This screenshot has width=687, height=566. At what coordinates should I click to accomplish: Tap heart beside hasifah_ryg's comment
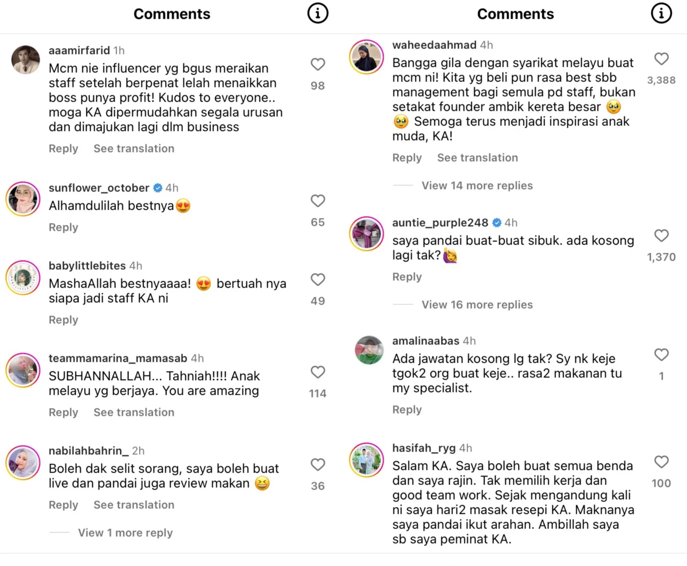coord(661,462)
